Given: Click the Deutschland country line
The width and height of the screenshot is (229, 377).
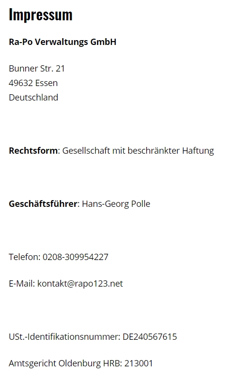Looking at the screenshot, I should click(x=33, y=97).
